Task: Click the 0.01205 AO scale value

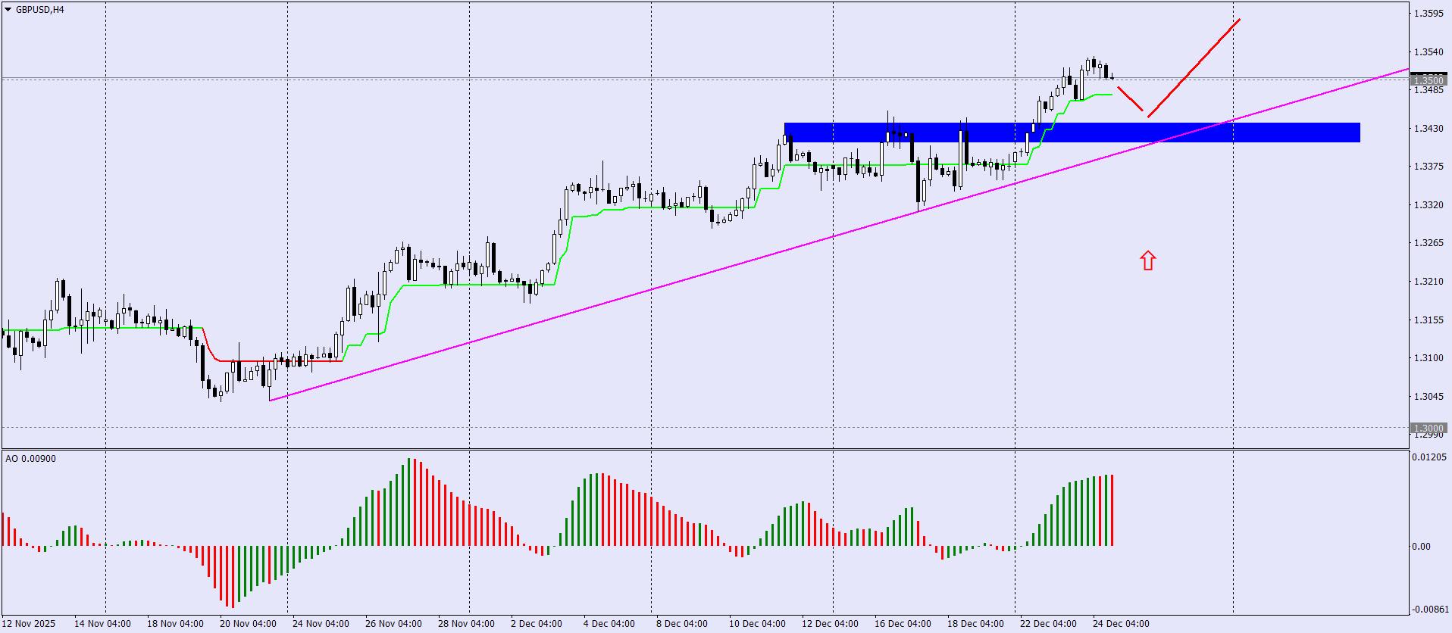Action: 1429,457
